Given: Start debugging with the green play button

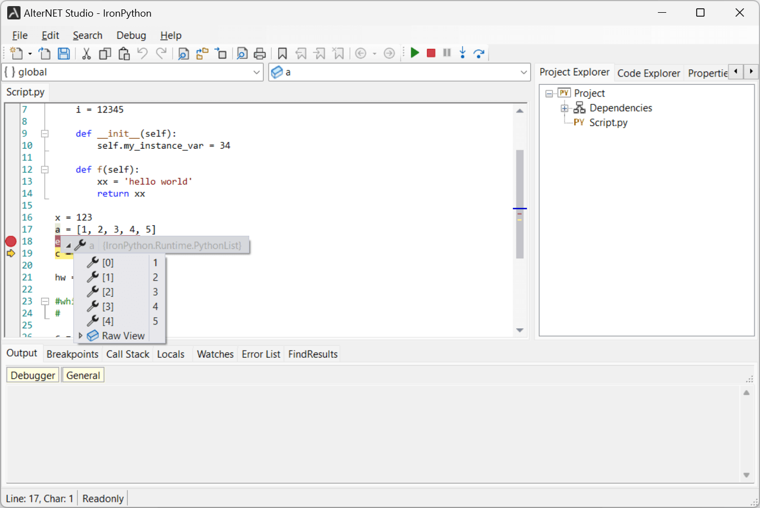Looking at the screenshot, I should [415, 53].
